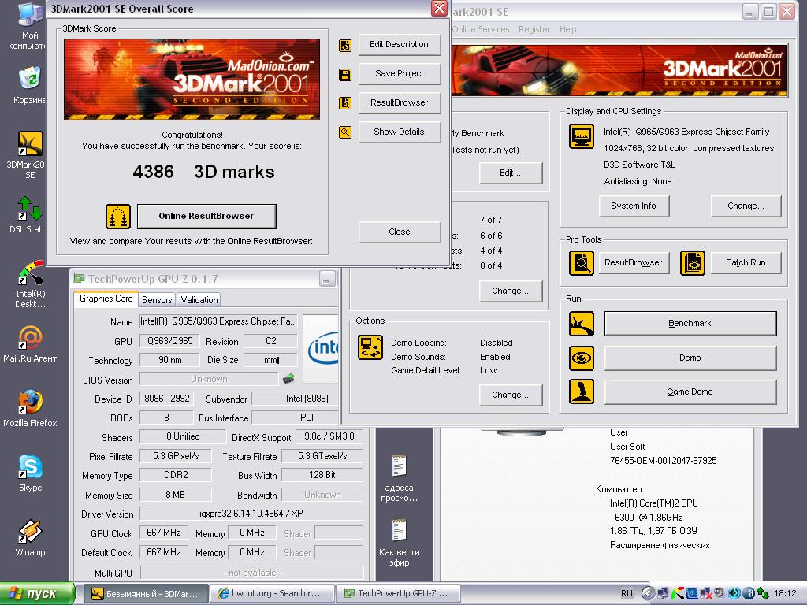Click the Demo button in Run section
This screenshot has width=807, height=605.
coord(690,358)
